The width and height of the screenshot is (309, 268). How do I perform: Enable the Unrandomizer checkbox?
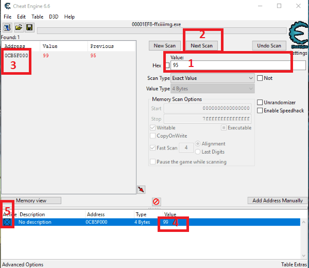tap(260, 103)
